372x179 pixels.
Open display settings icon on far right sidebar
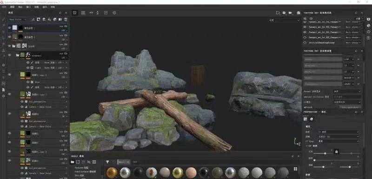pyautogui.click(x=368, y=20)
